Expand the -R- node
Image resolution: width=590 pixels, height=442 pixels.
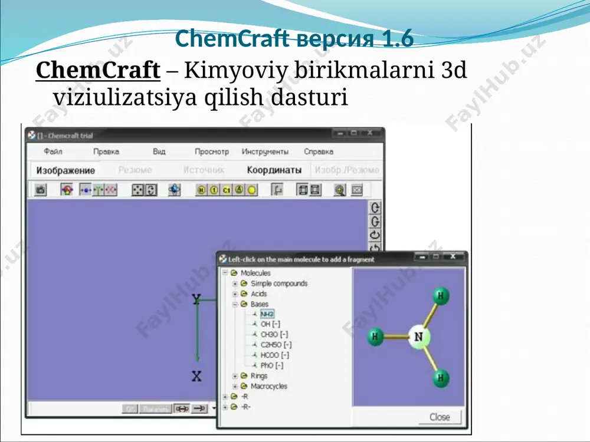[225, 407]
